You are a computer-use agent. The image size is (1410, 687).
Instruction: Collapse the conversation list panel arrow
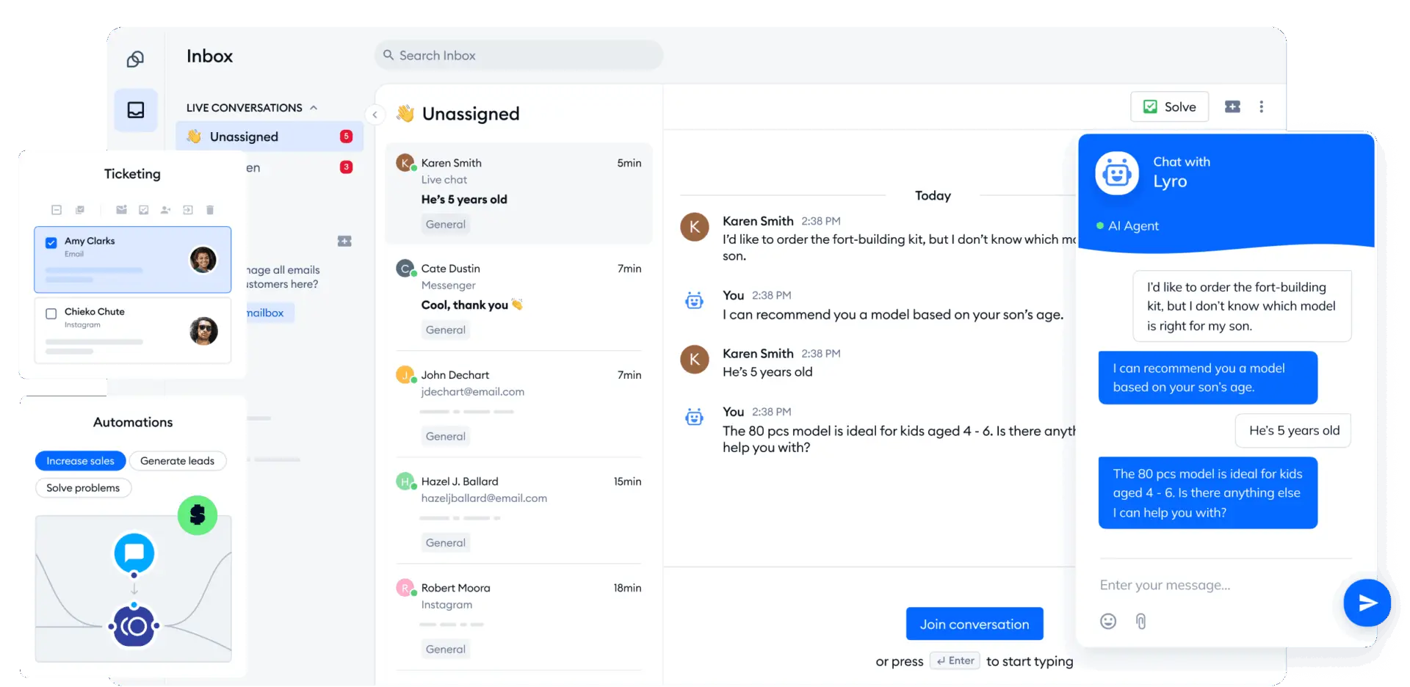[x=375, y=114]
